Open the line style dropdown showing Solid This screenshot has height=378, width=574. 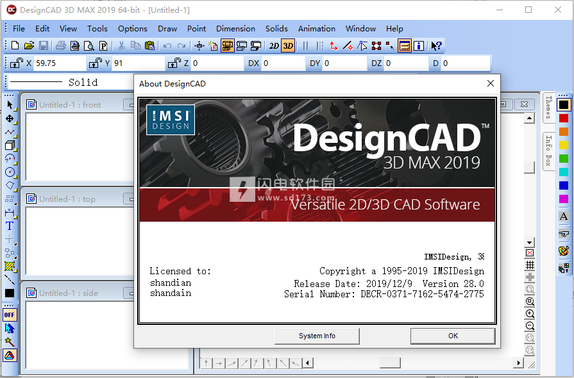(x=71, y=82)
